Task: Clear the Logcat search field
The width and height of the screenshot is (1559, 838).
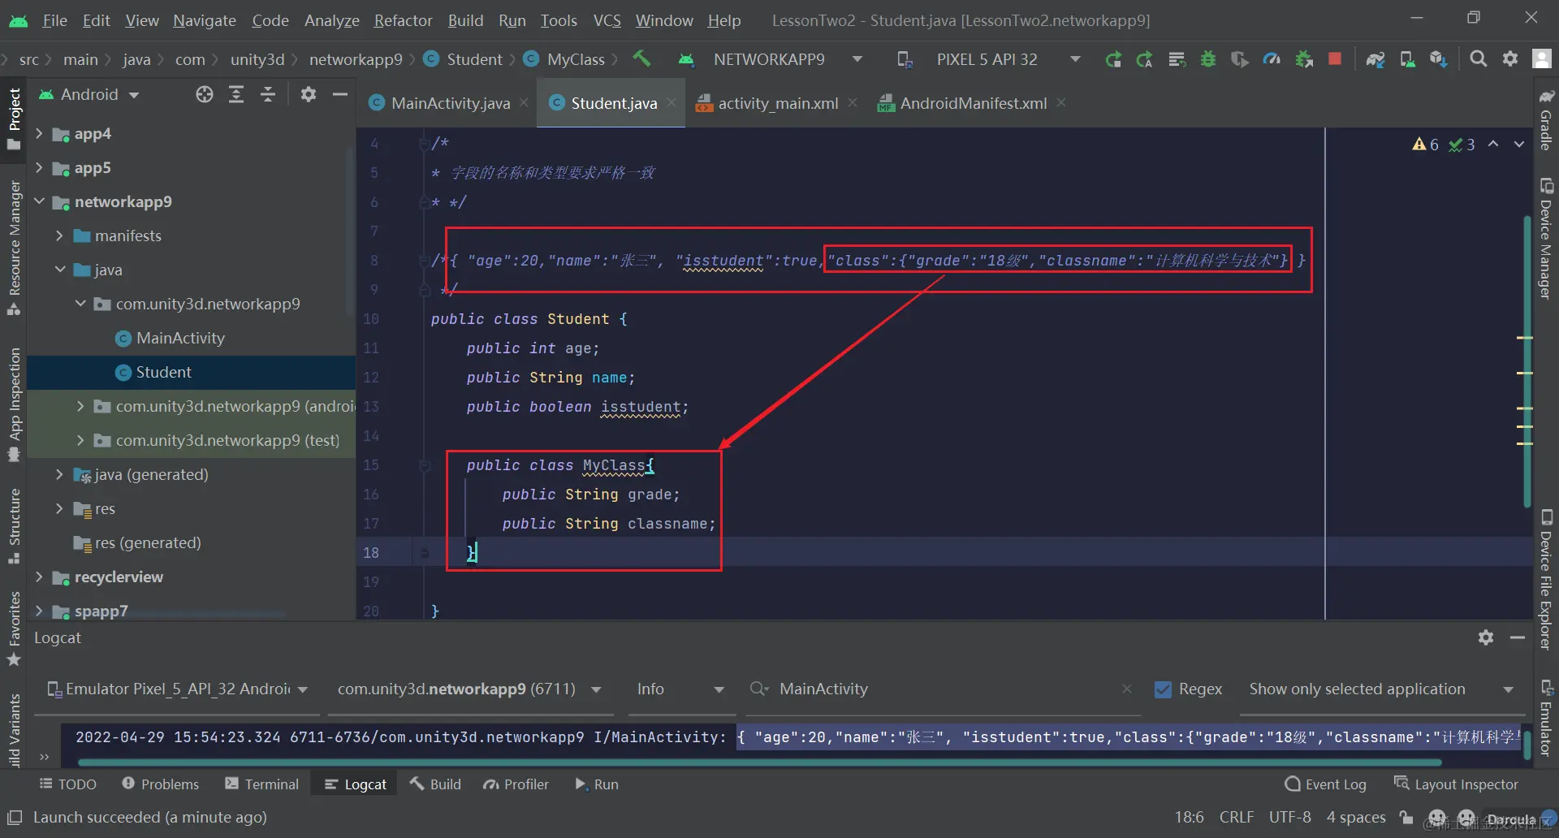Action: [x=1127, y=689]
